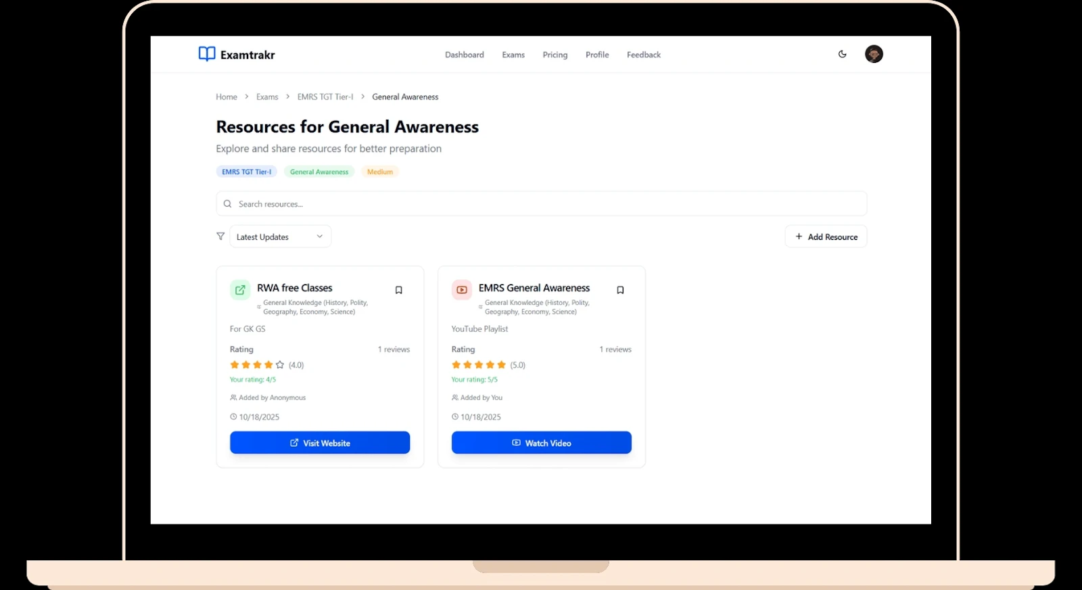Rate RWA free Classes five stars via the empty star
The height and width of the screenshot is (590, 1082).
pyautogui.click(x=280, y=365)
